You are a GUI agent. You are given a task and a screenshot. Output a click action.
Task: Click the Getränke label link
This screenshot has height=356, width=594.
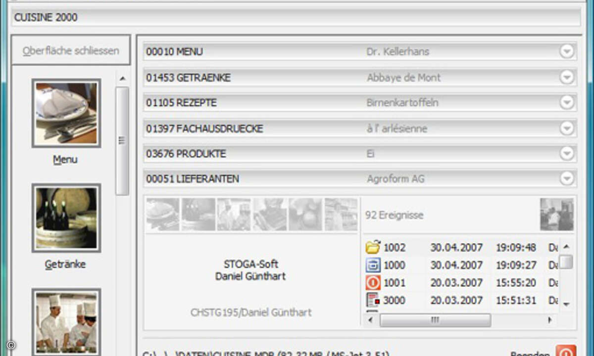[65, 265]
